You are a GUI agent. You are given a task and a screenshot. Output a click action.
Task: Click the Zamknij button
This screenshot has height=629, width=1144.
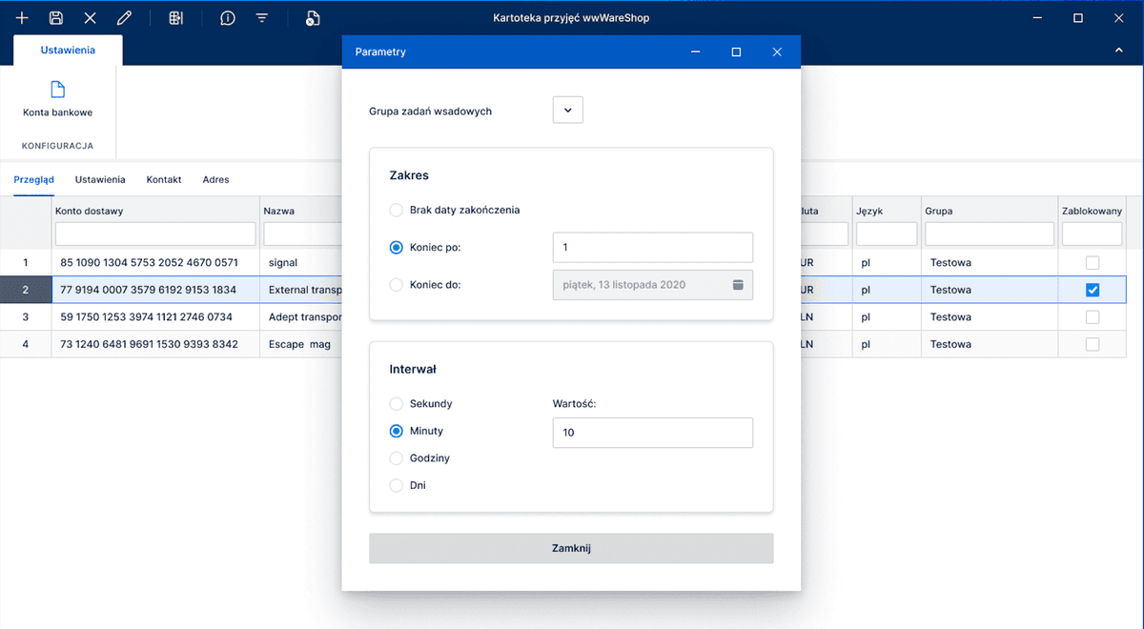[571, 548]
